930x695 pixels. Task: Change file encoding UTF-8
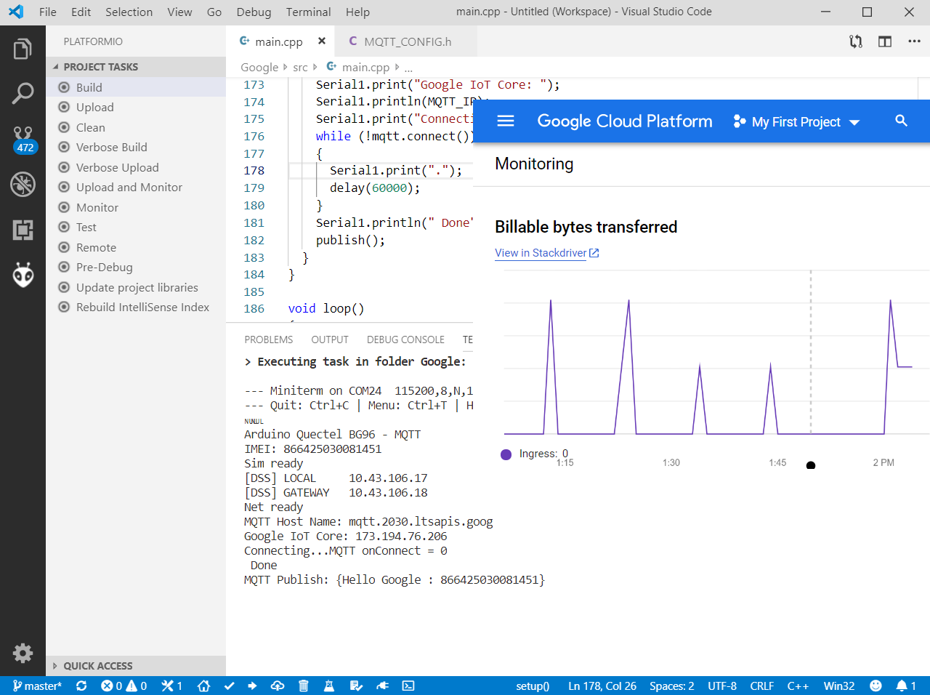tap(722, 686)
